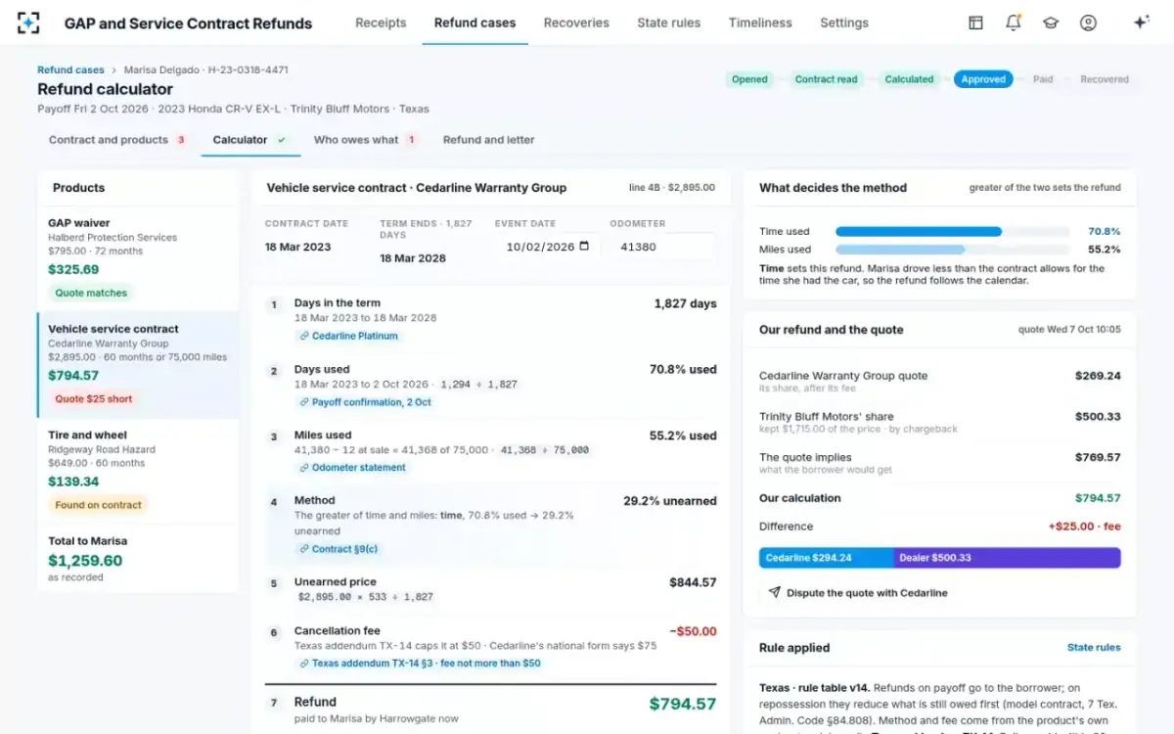Click the Paid status step
This screenshot has width=1174, height=734.
[x=1043, y=79]
